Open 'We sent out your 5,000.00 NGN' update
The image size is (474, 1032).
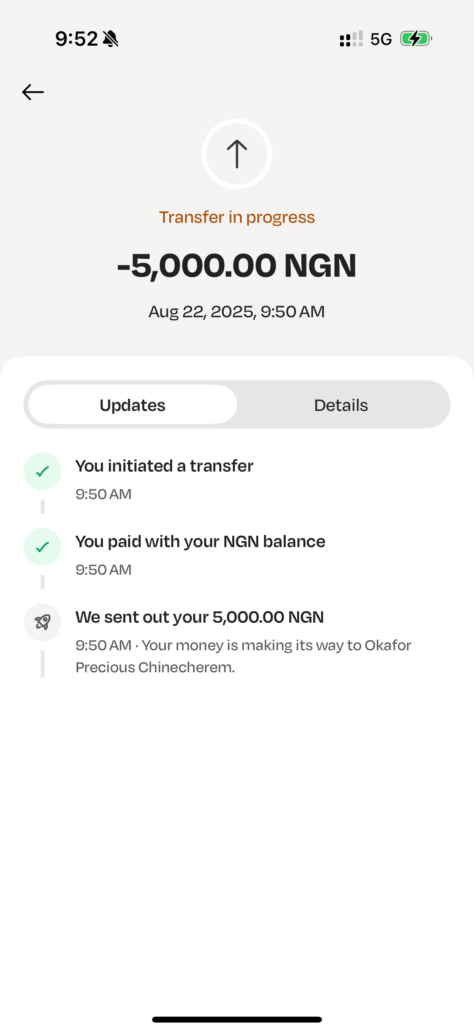point(199,618)
